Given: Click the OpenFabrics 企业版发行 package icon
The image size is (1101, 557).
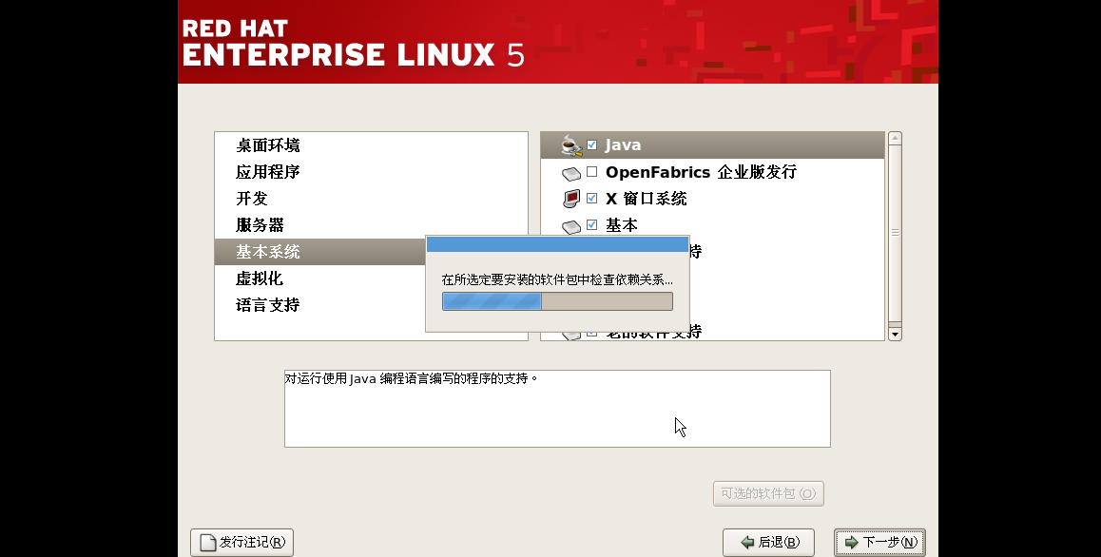Looking at the screenshot, I should tap(570, 172).
